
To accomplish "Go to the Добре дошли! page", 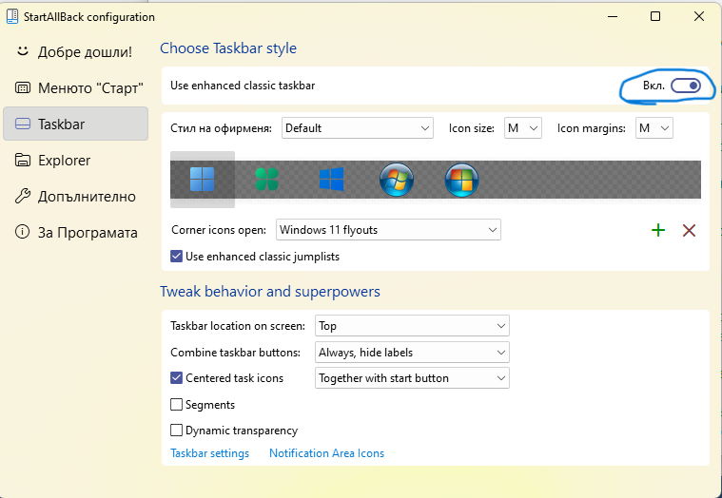I will click(75, 51).
